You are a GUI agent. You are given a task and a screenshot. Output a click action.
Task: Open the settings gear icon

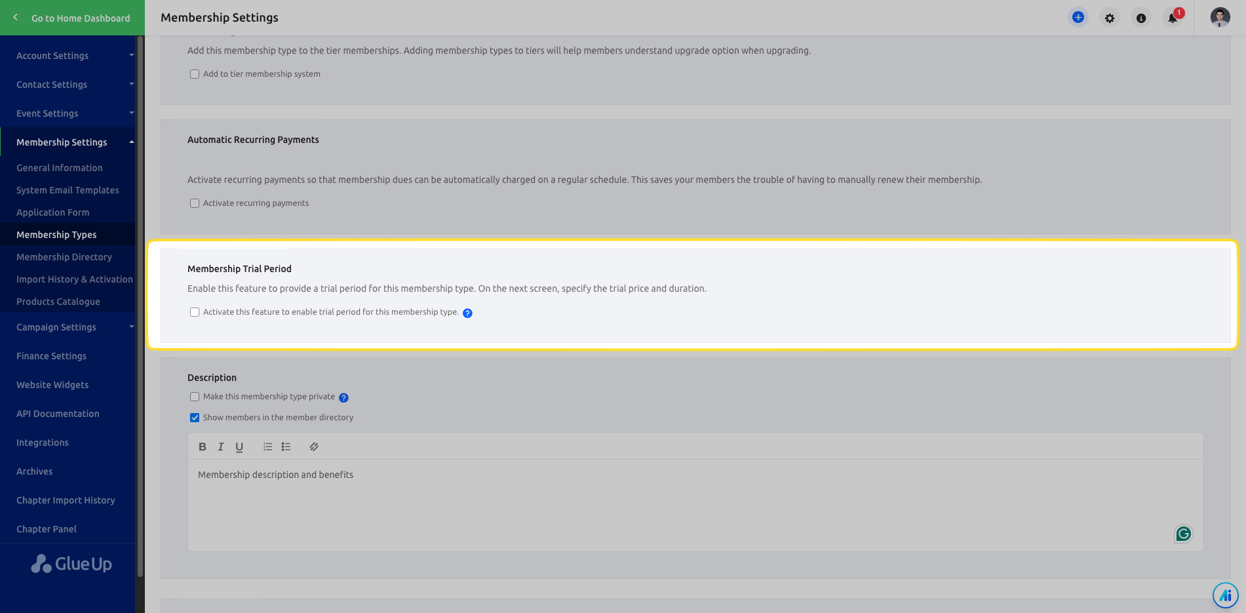[x=1110, y=18]
